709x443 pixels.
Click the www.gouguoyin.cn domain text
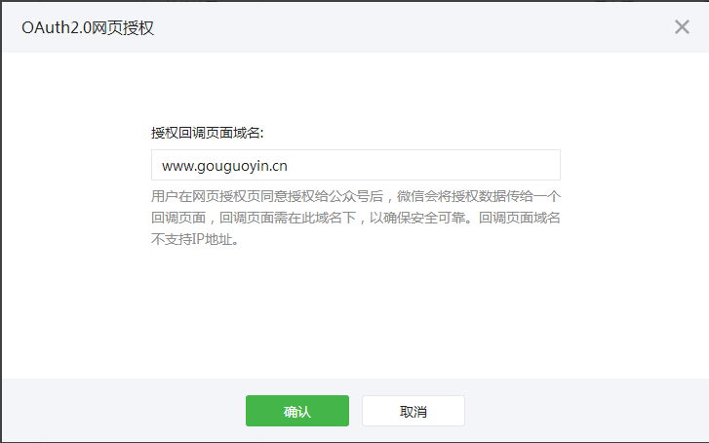coord(224,165)
